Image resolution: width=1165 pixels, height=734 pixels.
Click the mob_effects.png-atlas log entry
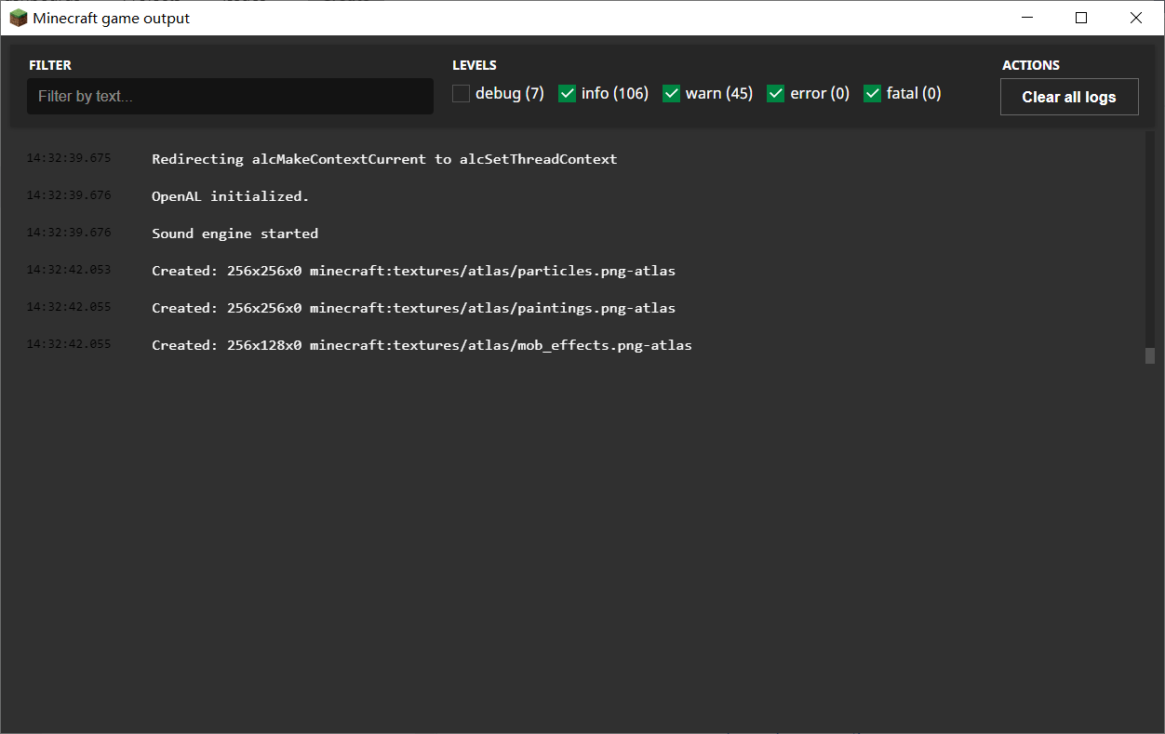pos(422,345)
